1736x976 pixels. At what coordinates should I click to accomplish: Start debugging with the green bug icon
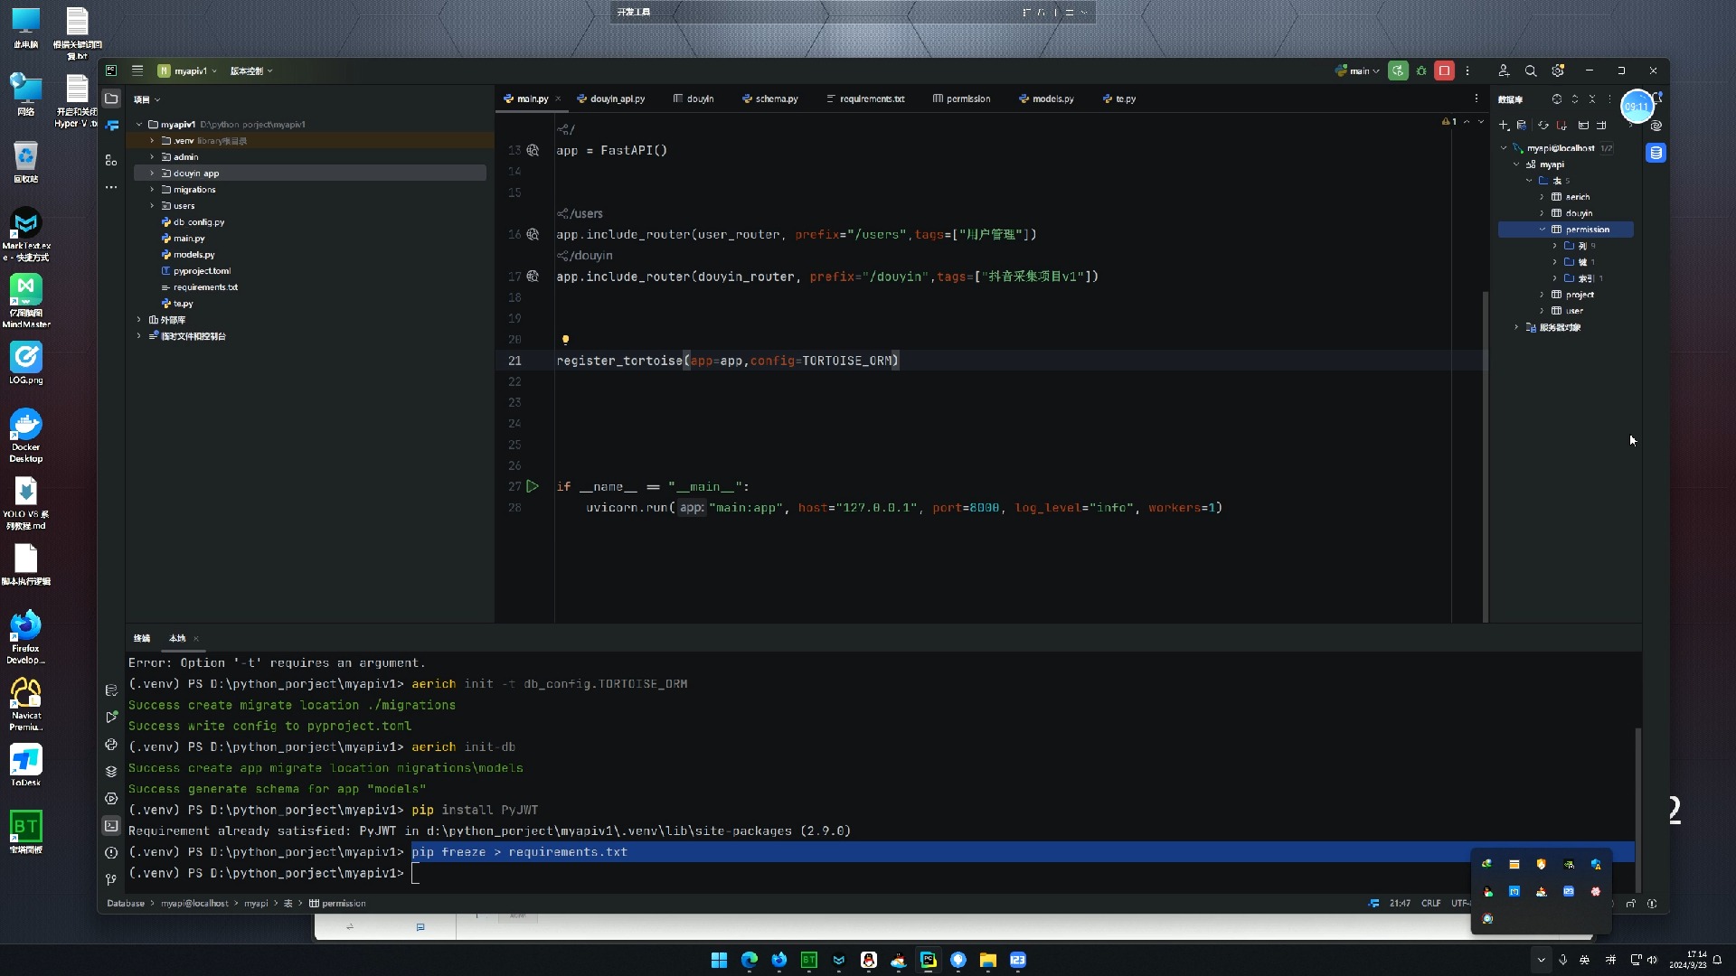pos(1421,70)
